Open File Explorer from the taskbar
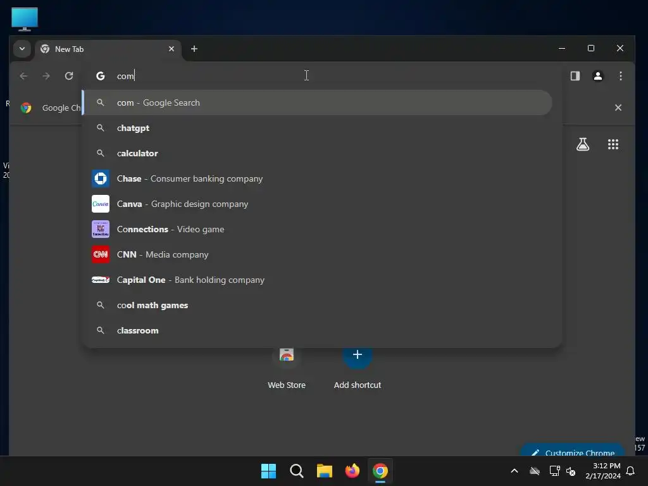The width and height of the screenshot is (648, 486). (x=325, y=471)
